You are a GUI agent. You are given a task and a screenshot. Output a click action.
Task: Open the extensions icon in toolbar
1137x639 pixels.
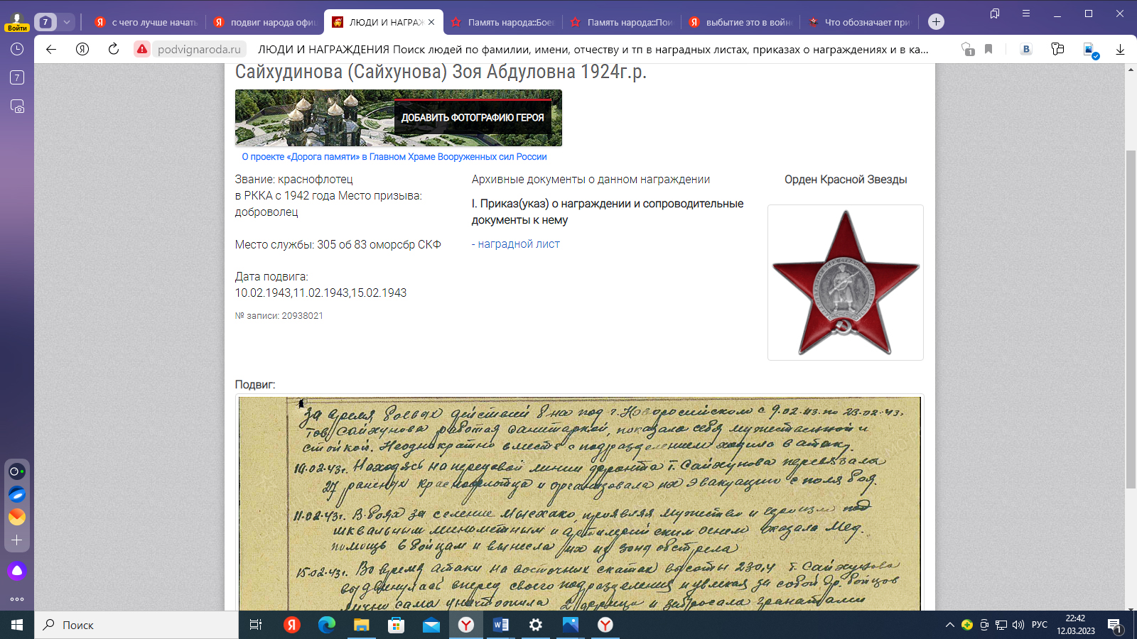(1057, 49)
